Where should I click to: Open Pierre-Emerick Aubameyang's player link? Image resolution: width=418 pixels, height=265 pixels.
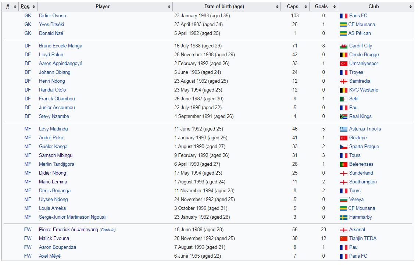coord(68,230)
